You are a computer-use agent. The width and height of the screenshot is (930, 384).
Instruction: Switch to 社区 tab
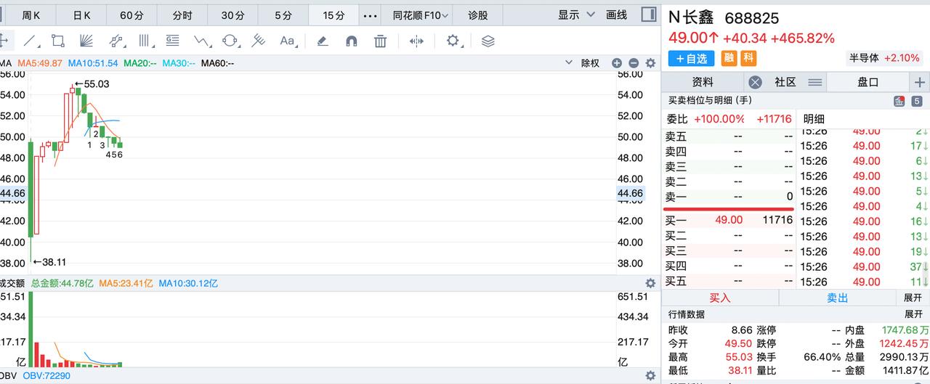pyautogui.click(x=785, y=82)
